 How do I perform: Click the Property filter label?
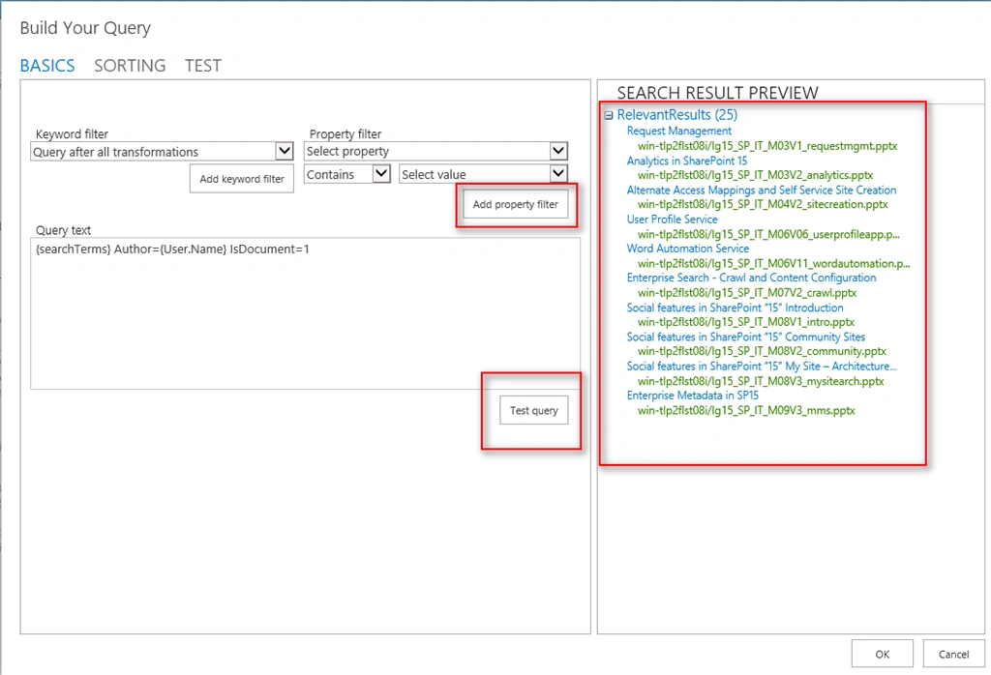coord(345,133)
